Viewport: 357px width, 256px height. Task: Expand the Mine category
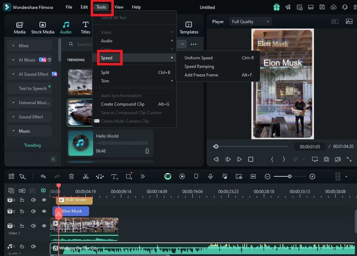pyautogui.click(x=13, y=46)
